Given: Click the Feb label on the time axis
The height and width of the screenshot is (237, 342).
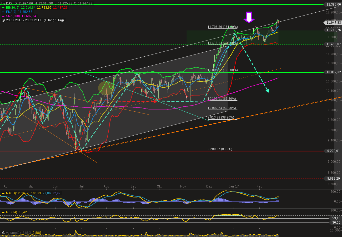Looking at the screenshot, I should [260, 186].
